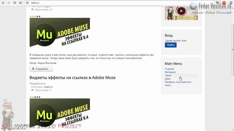Click the greeting Здравствуйте, олег
The width and height of the screenshot is (234, 131).
(175, 40)
